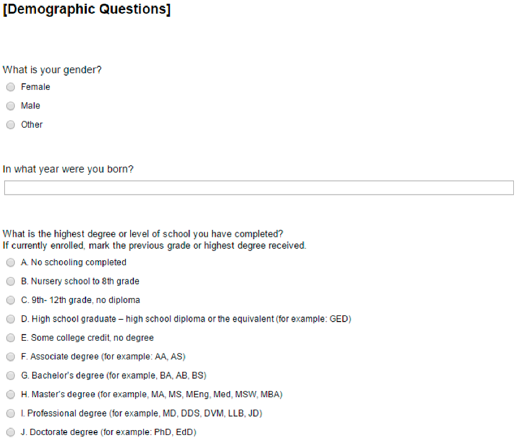The image size is (517, 440).
Task: Pick E. Some college credit, no degree
Action: pos(11,338)
